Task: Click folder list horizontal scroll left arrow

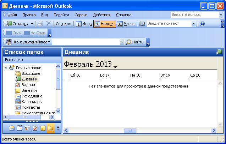Action: pos(6,117)
